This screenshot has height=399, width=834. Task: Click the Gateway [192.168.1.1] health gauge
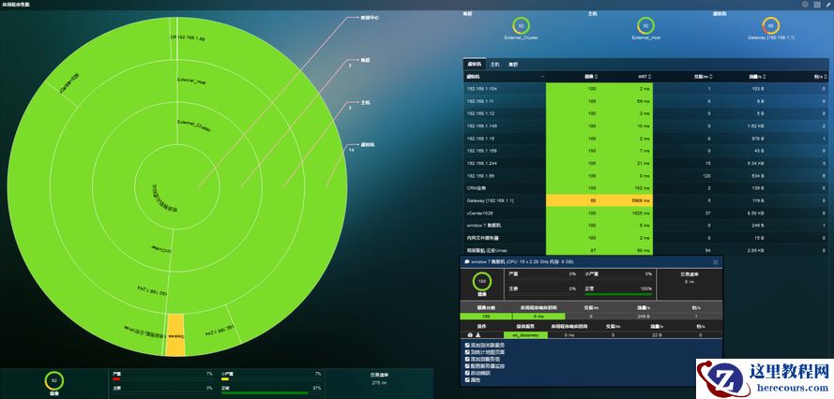[771, 25]
